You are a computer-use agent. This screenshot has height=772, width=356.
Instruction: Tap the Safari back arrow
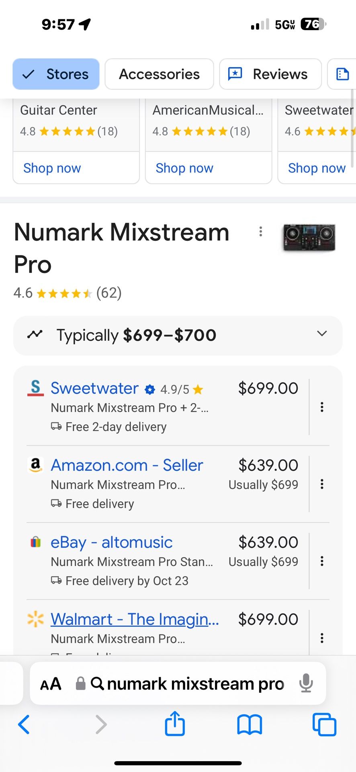pos(24,725)
